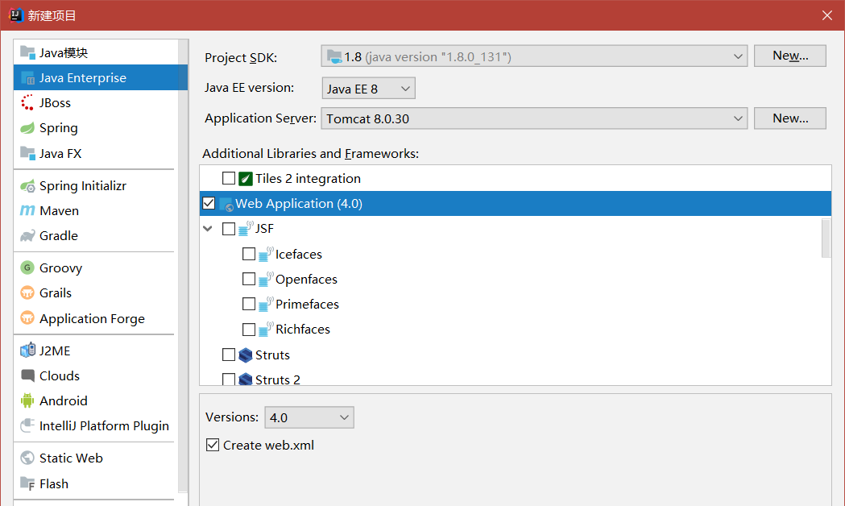Click the Spring green leaf icon

[27, 128]
